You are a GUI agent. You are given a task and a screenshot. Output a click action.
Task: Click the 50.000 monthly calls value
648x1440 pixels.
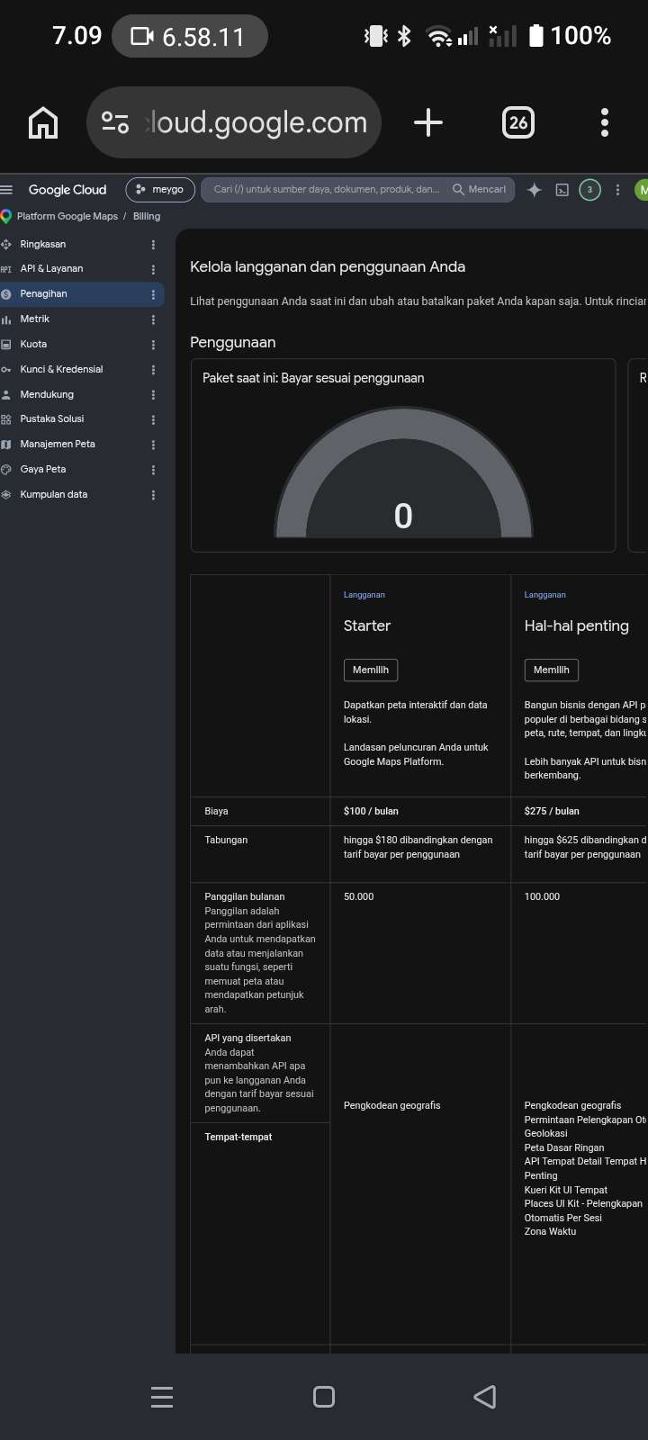pos(358,896)
